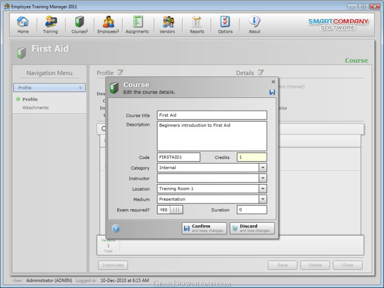The height and width of the screenshot is (288, 384).
Task: Open the Courses toolbar icon
Action: 79,25
